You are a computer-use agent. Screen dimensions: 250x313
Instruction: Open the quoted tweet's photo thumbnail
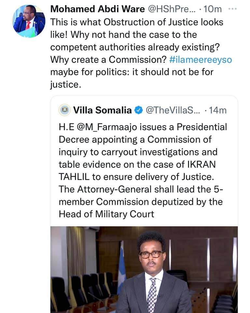[x=144, y=269]
